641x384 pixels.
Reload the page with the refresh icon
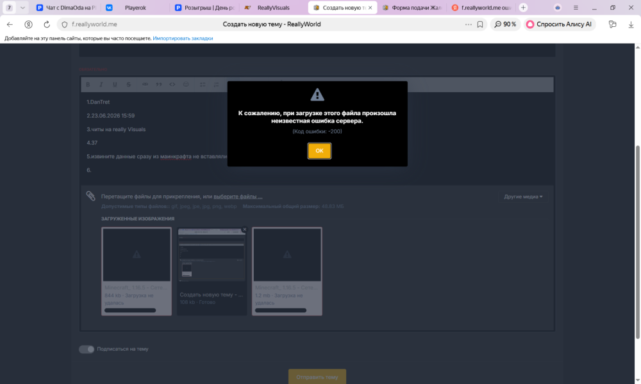(x=47, y=24)
